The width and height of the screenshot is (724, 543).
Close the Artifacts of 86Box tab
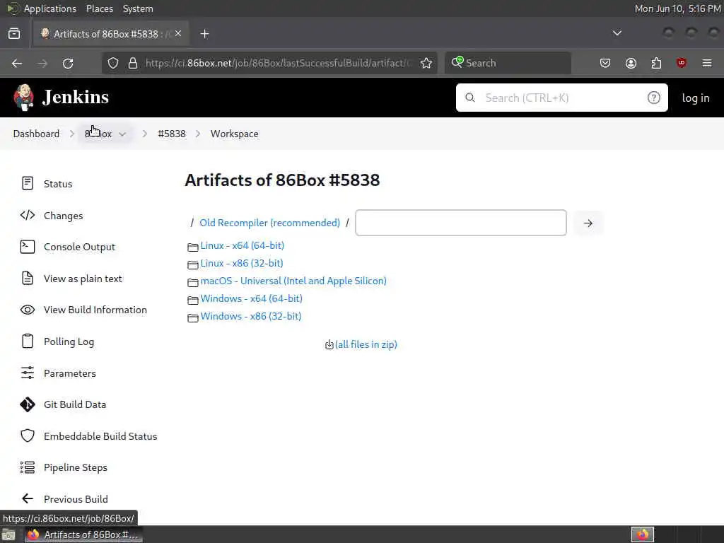[178, 33]
